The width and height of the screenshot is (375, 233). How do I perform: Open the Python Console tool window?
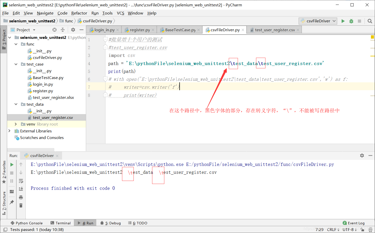[x=26, y=223]
